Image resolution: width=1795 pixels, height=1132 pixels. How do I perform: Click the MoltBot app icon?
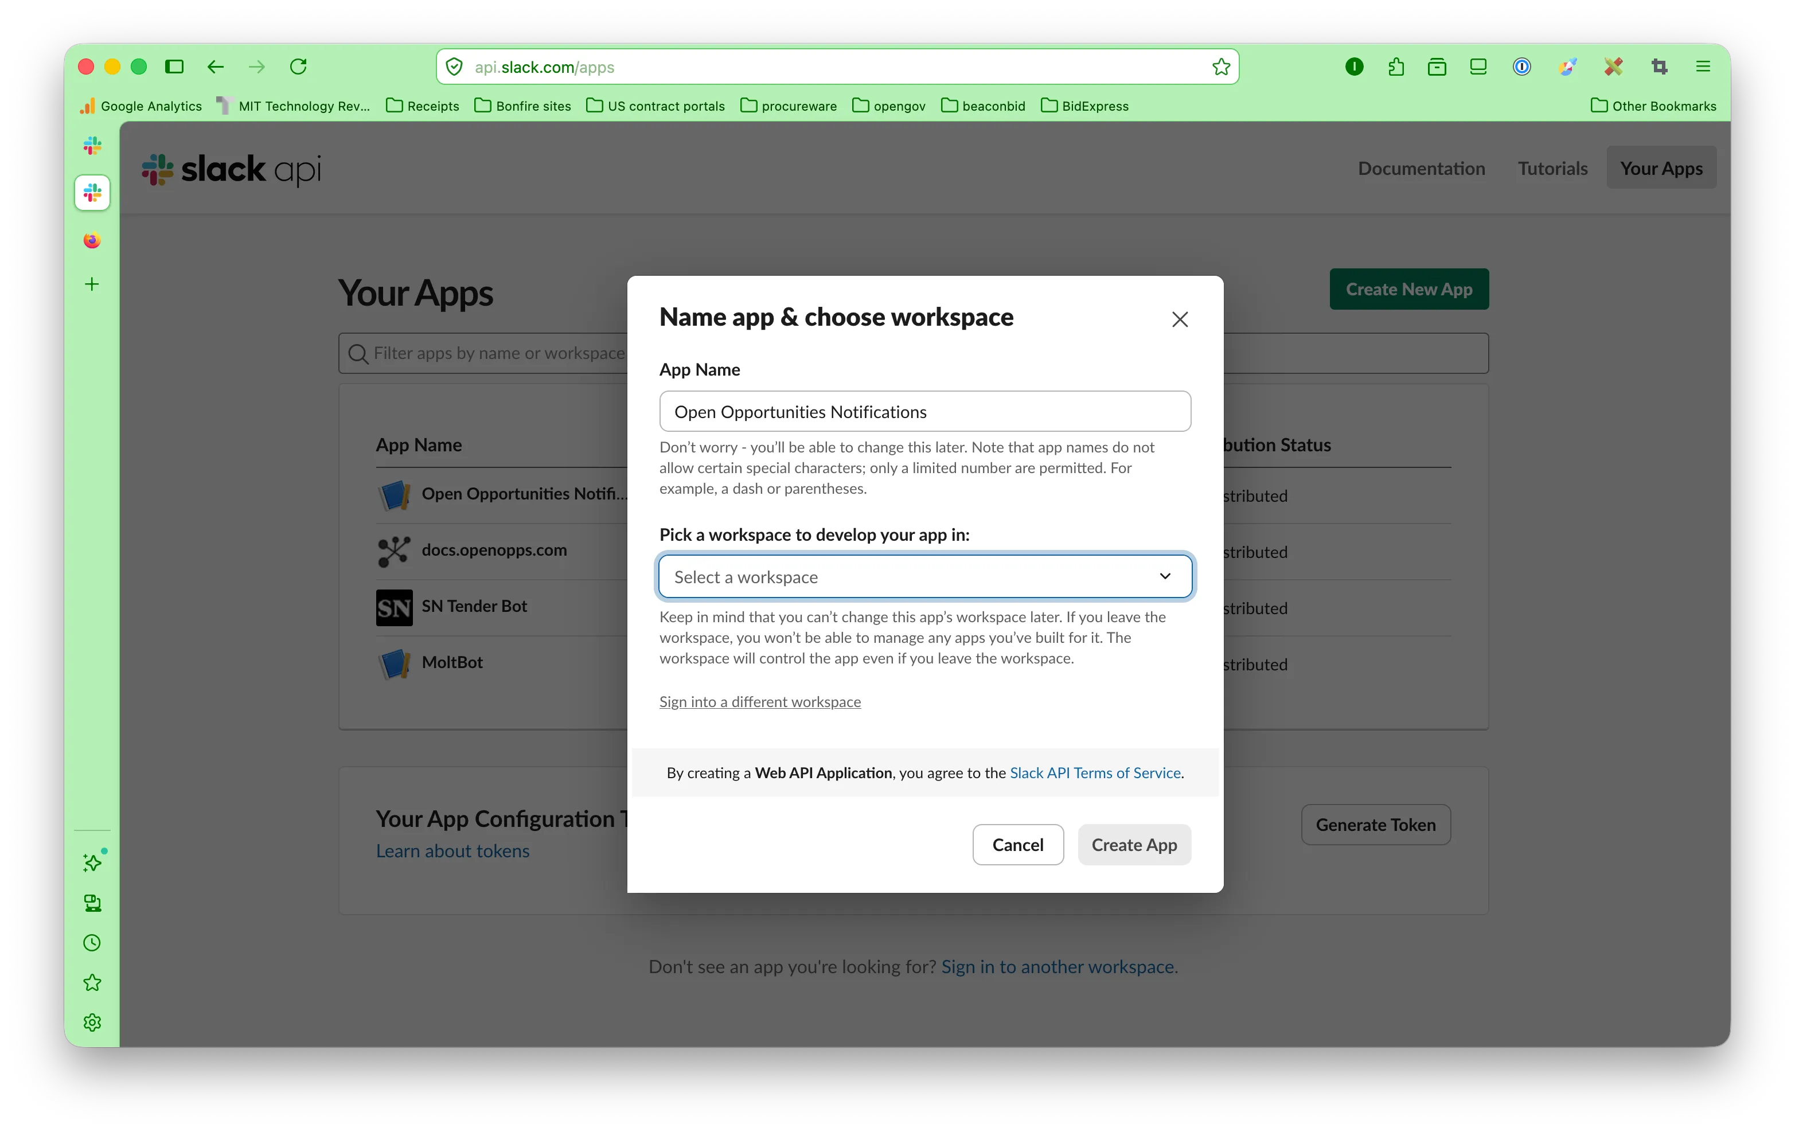point(395,663)
